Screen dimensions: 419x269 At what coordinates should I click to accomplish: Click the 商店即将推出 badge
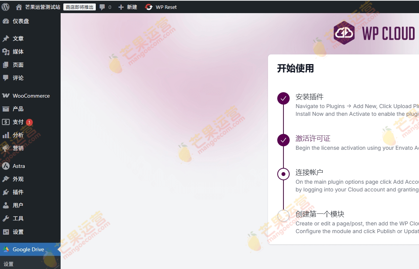pyautogui.click(x=80, y=7)
